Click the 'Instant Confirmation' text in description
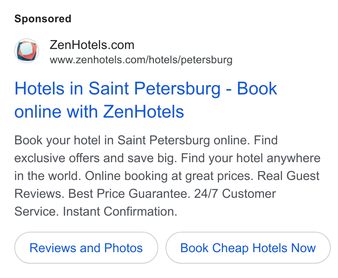 click(120, 211)
